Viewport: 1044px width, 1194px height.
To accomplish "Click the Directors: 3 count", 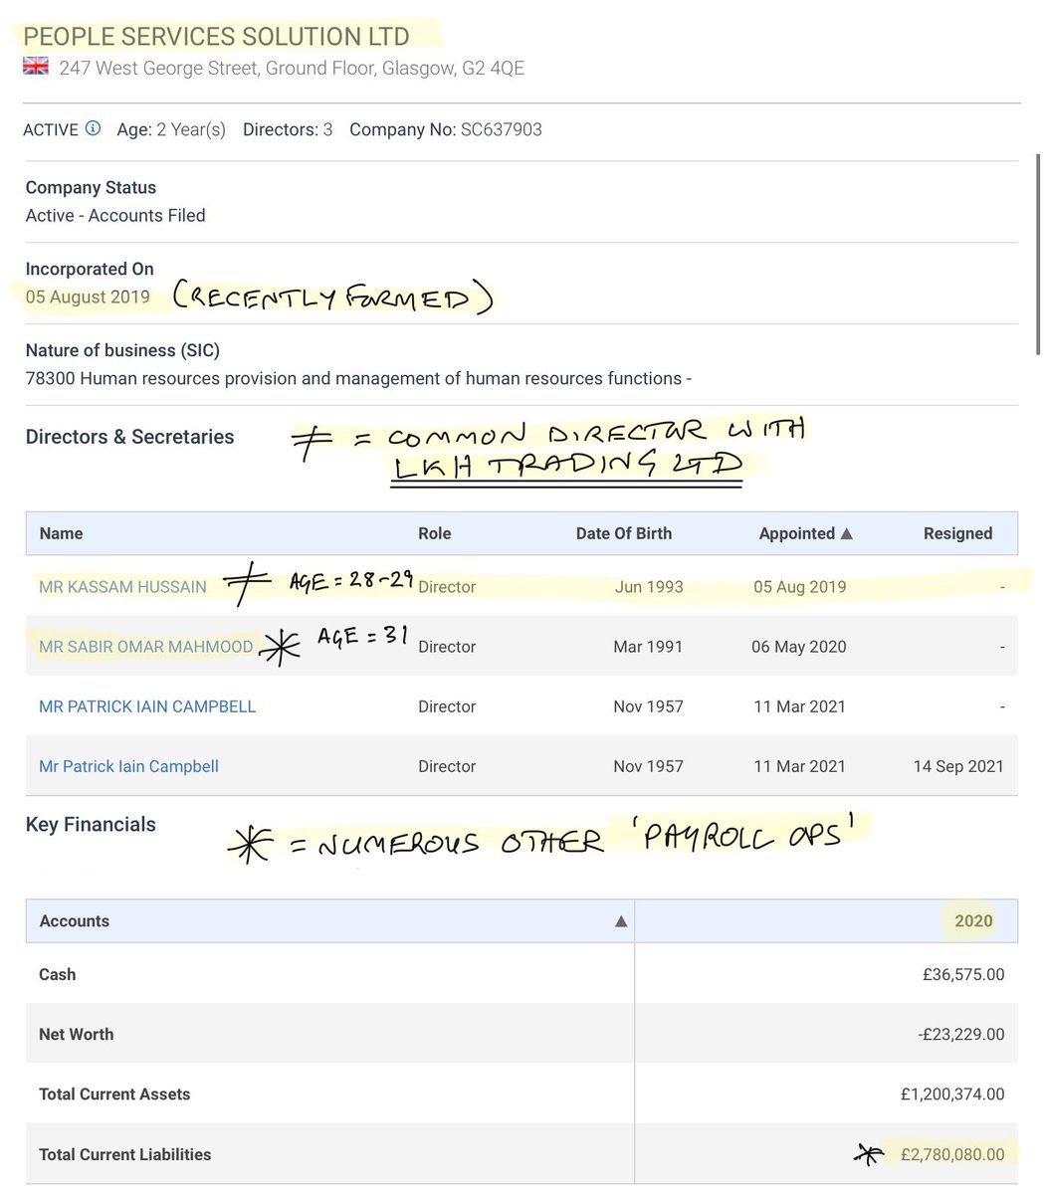I will [x=288, y=129].
